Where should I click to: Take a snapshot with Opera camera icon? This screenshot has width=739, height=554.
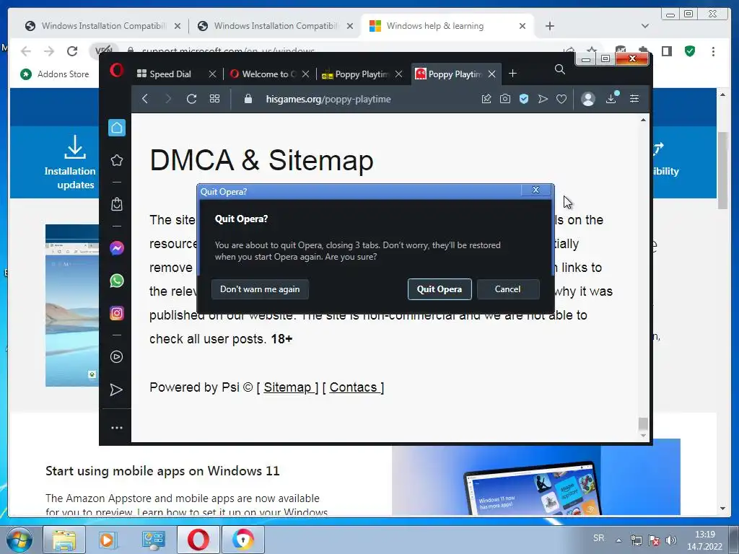[505, 98]
